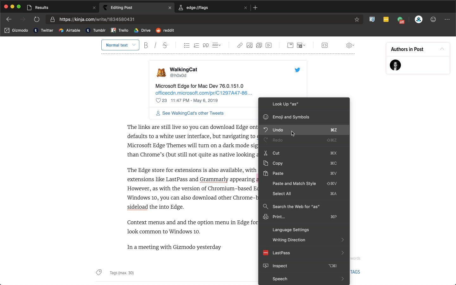The height and width of the screenshot is (285, 456).
Task: Insert a hyperlink using the link icon
Action: click(240, 45)
